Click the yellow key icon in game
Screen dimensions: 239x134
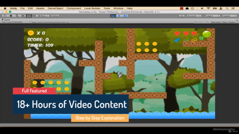(194, 40)
